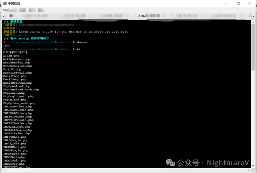Image resolution: width=257 pixels, height=173 pixels.
Task: Click the file name FtpDownload_auth.php
Action: coord(21,90)
